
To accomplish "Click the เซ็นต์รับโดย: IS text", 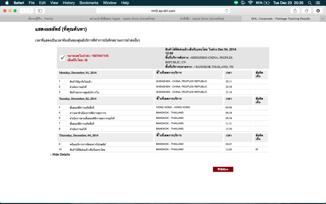I will pyautogui.click(x=77, y=60).
